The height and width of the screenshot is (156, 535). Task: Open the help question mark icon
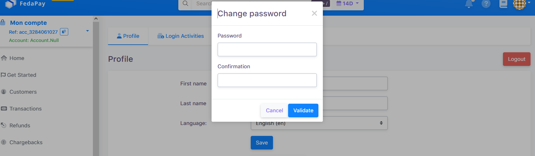click(486, 4)
